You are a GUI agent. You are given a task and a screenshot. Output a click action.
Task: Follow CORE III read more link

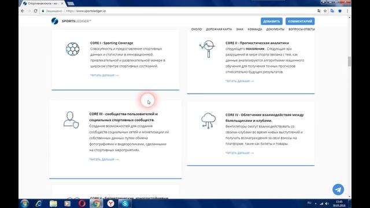point(104,159)
